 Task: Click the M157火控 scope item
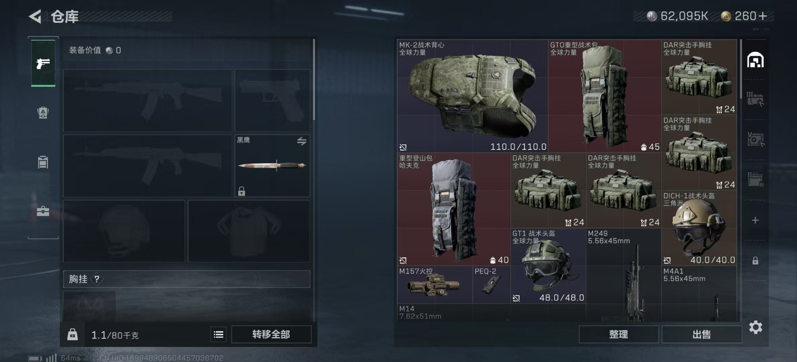coord(435,285)
